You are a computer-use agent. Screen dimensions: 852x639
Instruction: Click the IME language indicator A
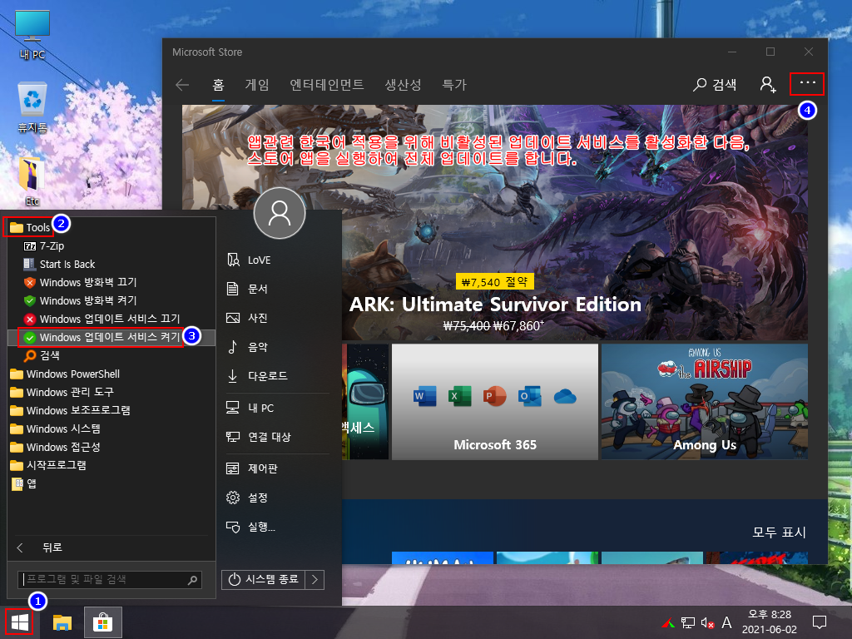(x=726, y=622)
